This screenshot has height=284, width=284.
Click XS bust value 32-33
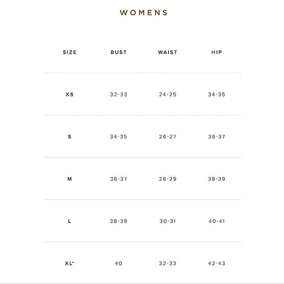pos(119,94)
